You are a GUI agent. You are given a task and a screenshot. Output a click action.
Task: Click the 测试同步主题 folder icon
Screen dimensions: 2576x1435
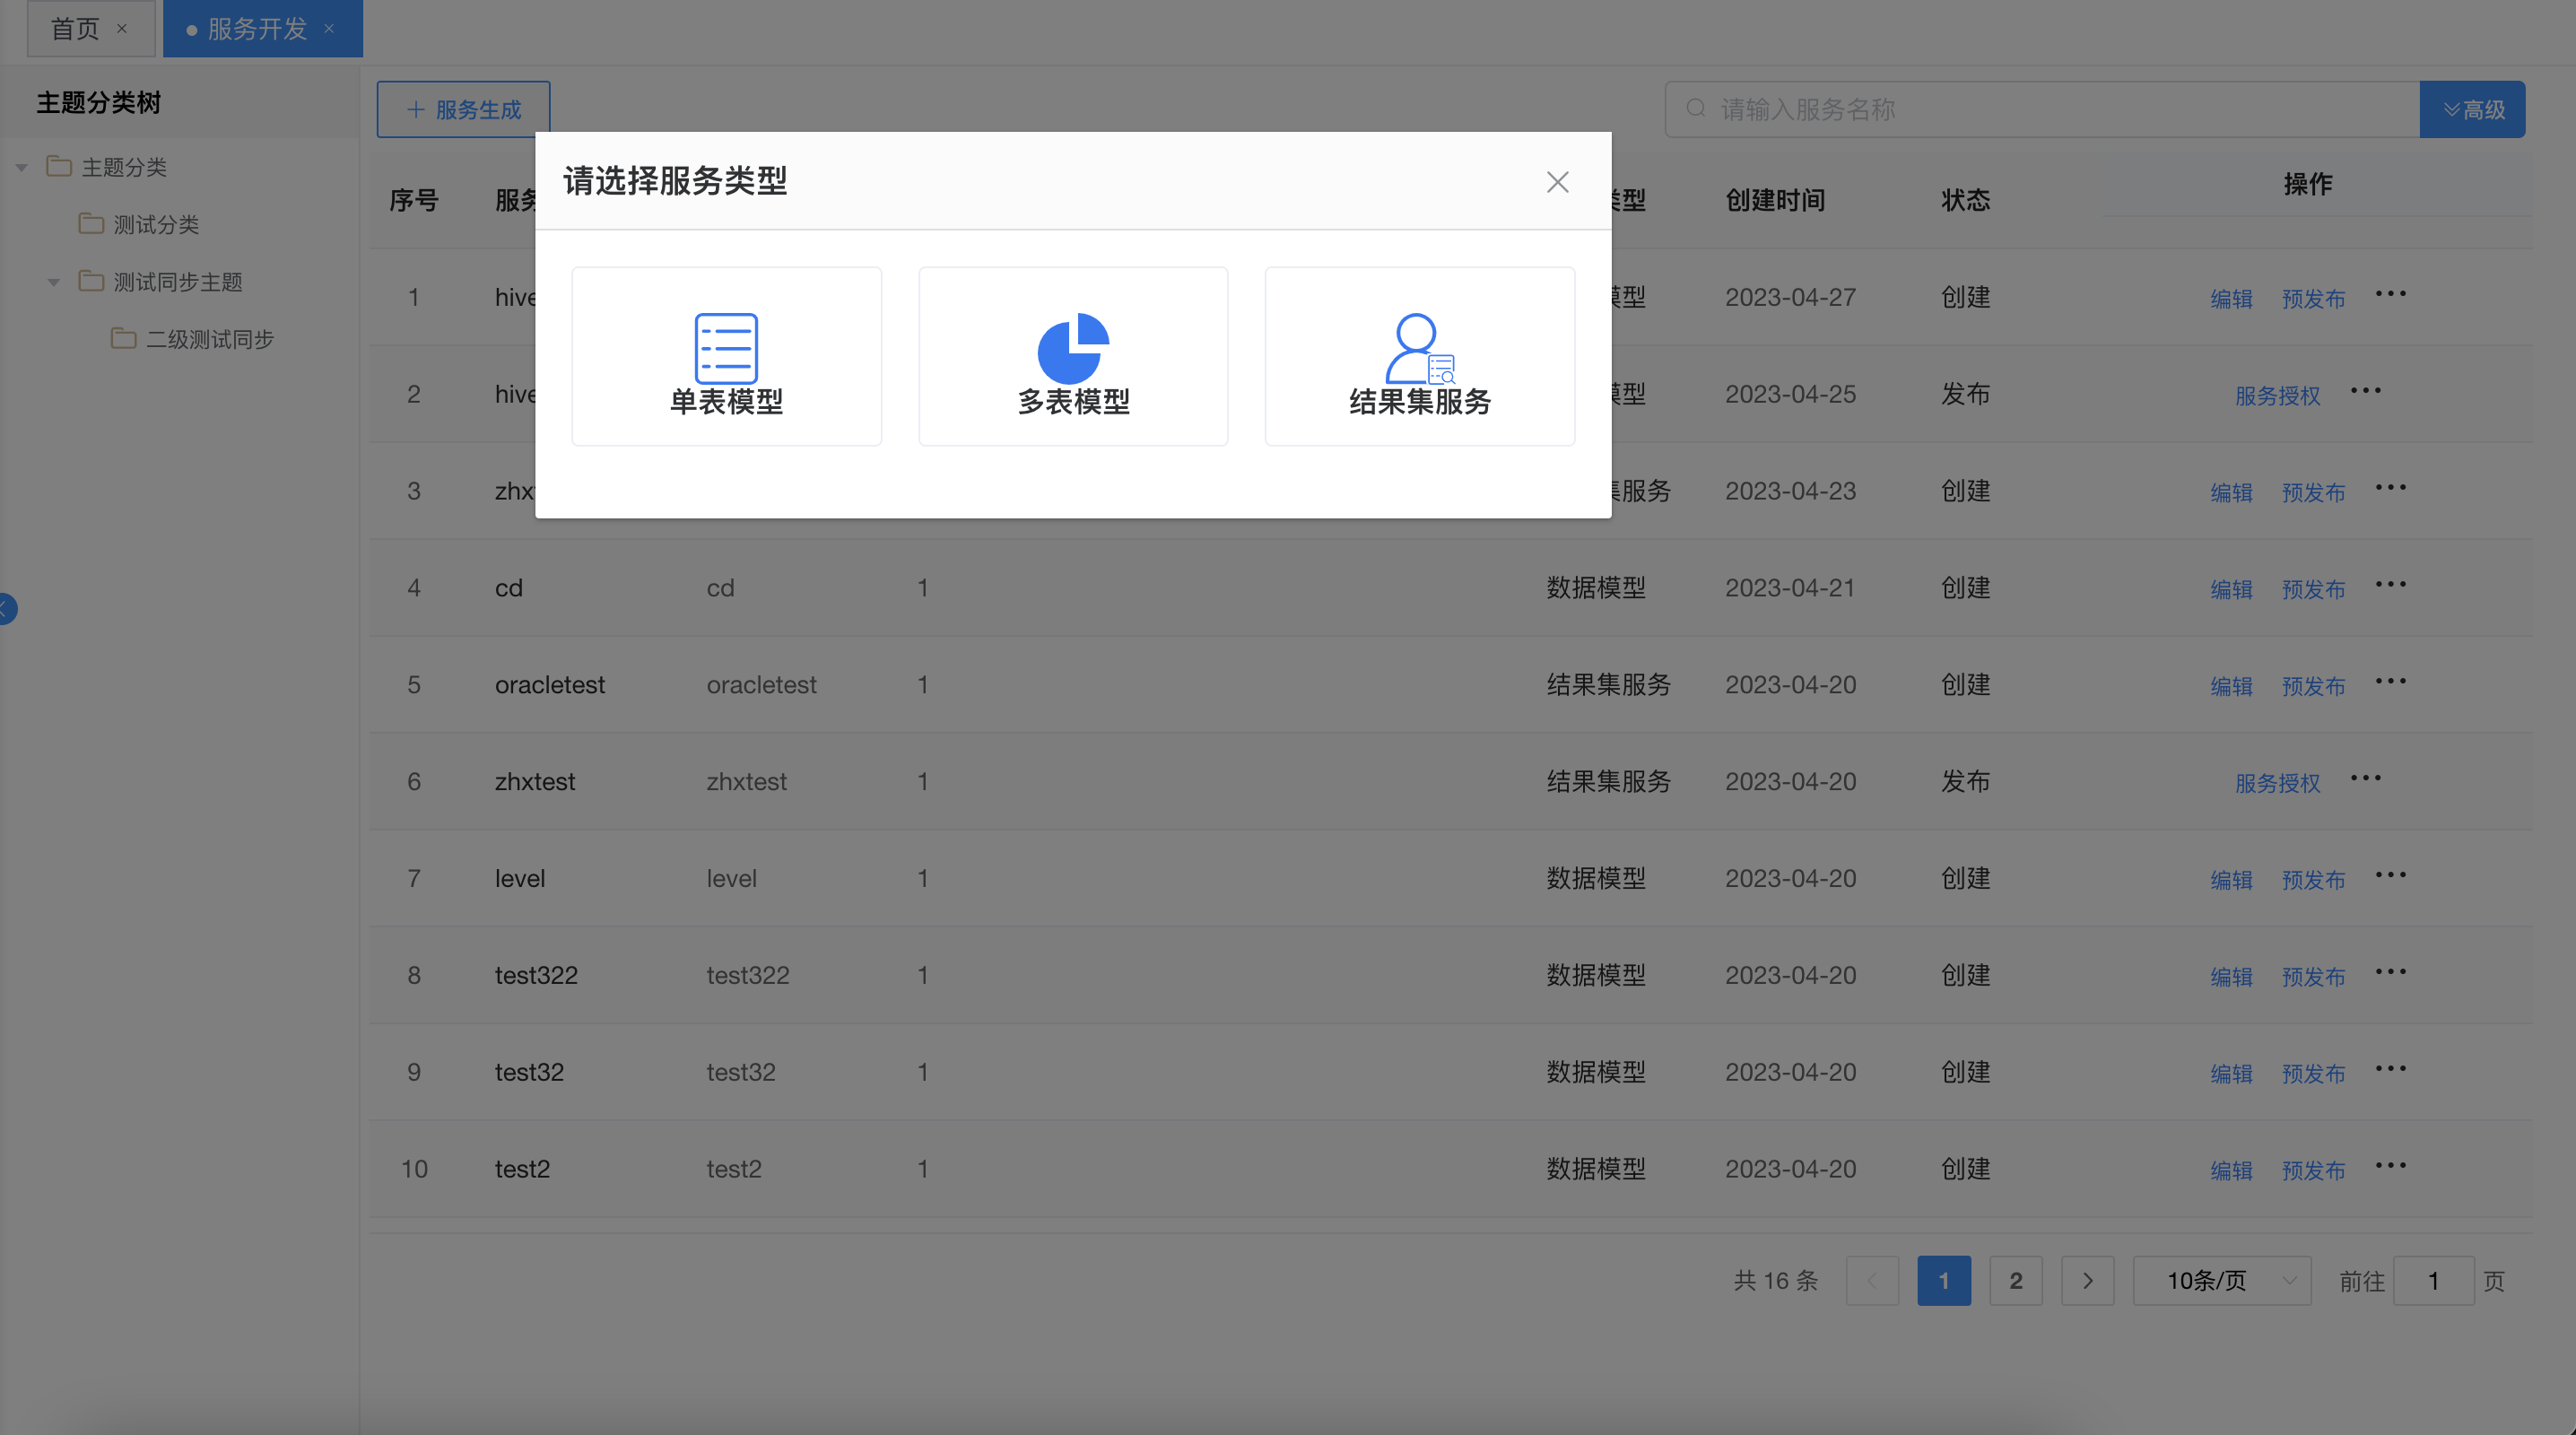point(91,281)
